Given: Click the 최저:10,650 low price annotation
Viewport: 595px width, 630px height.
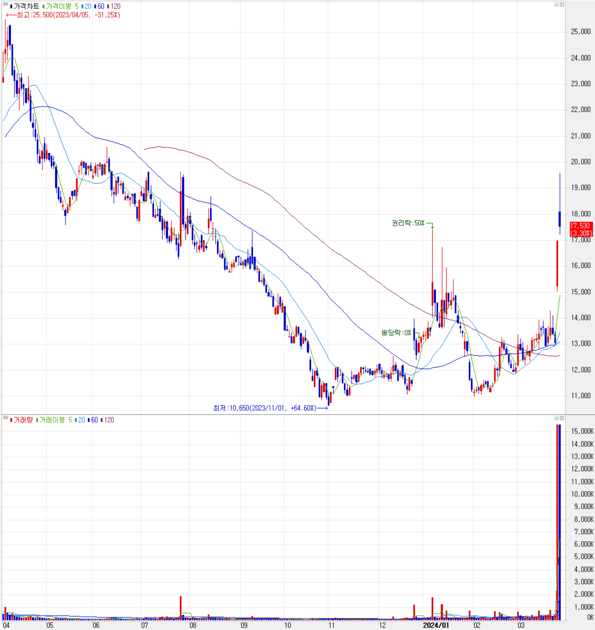Looking at the screenshot, I should [x=270, y=408].
